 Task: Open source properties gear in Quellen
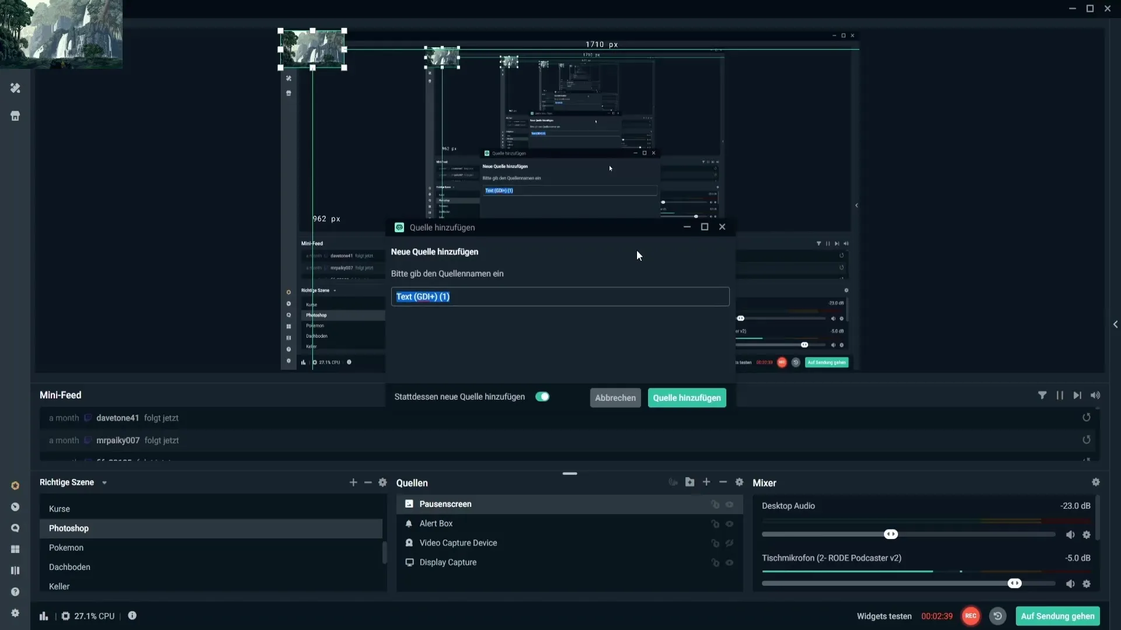click(739, 482)
